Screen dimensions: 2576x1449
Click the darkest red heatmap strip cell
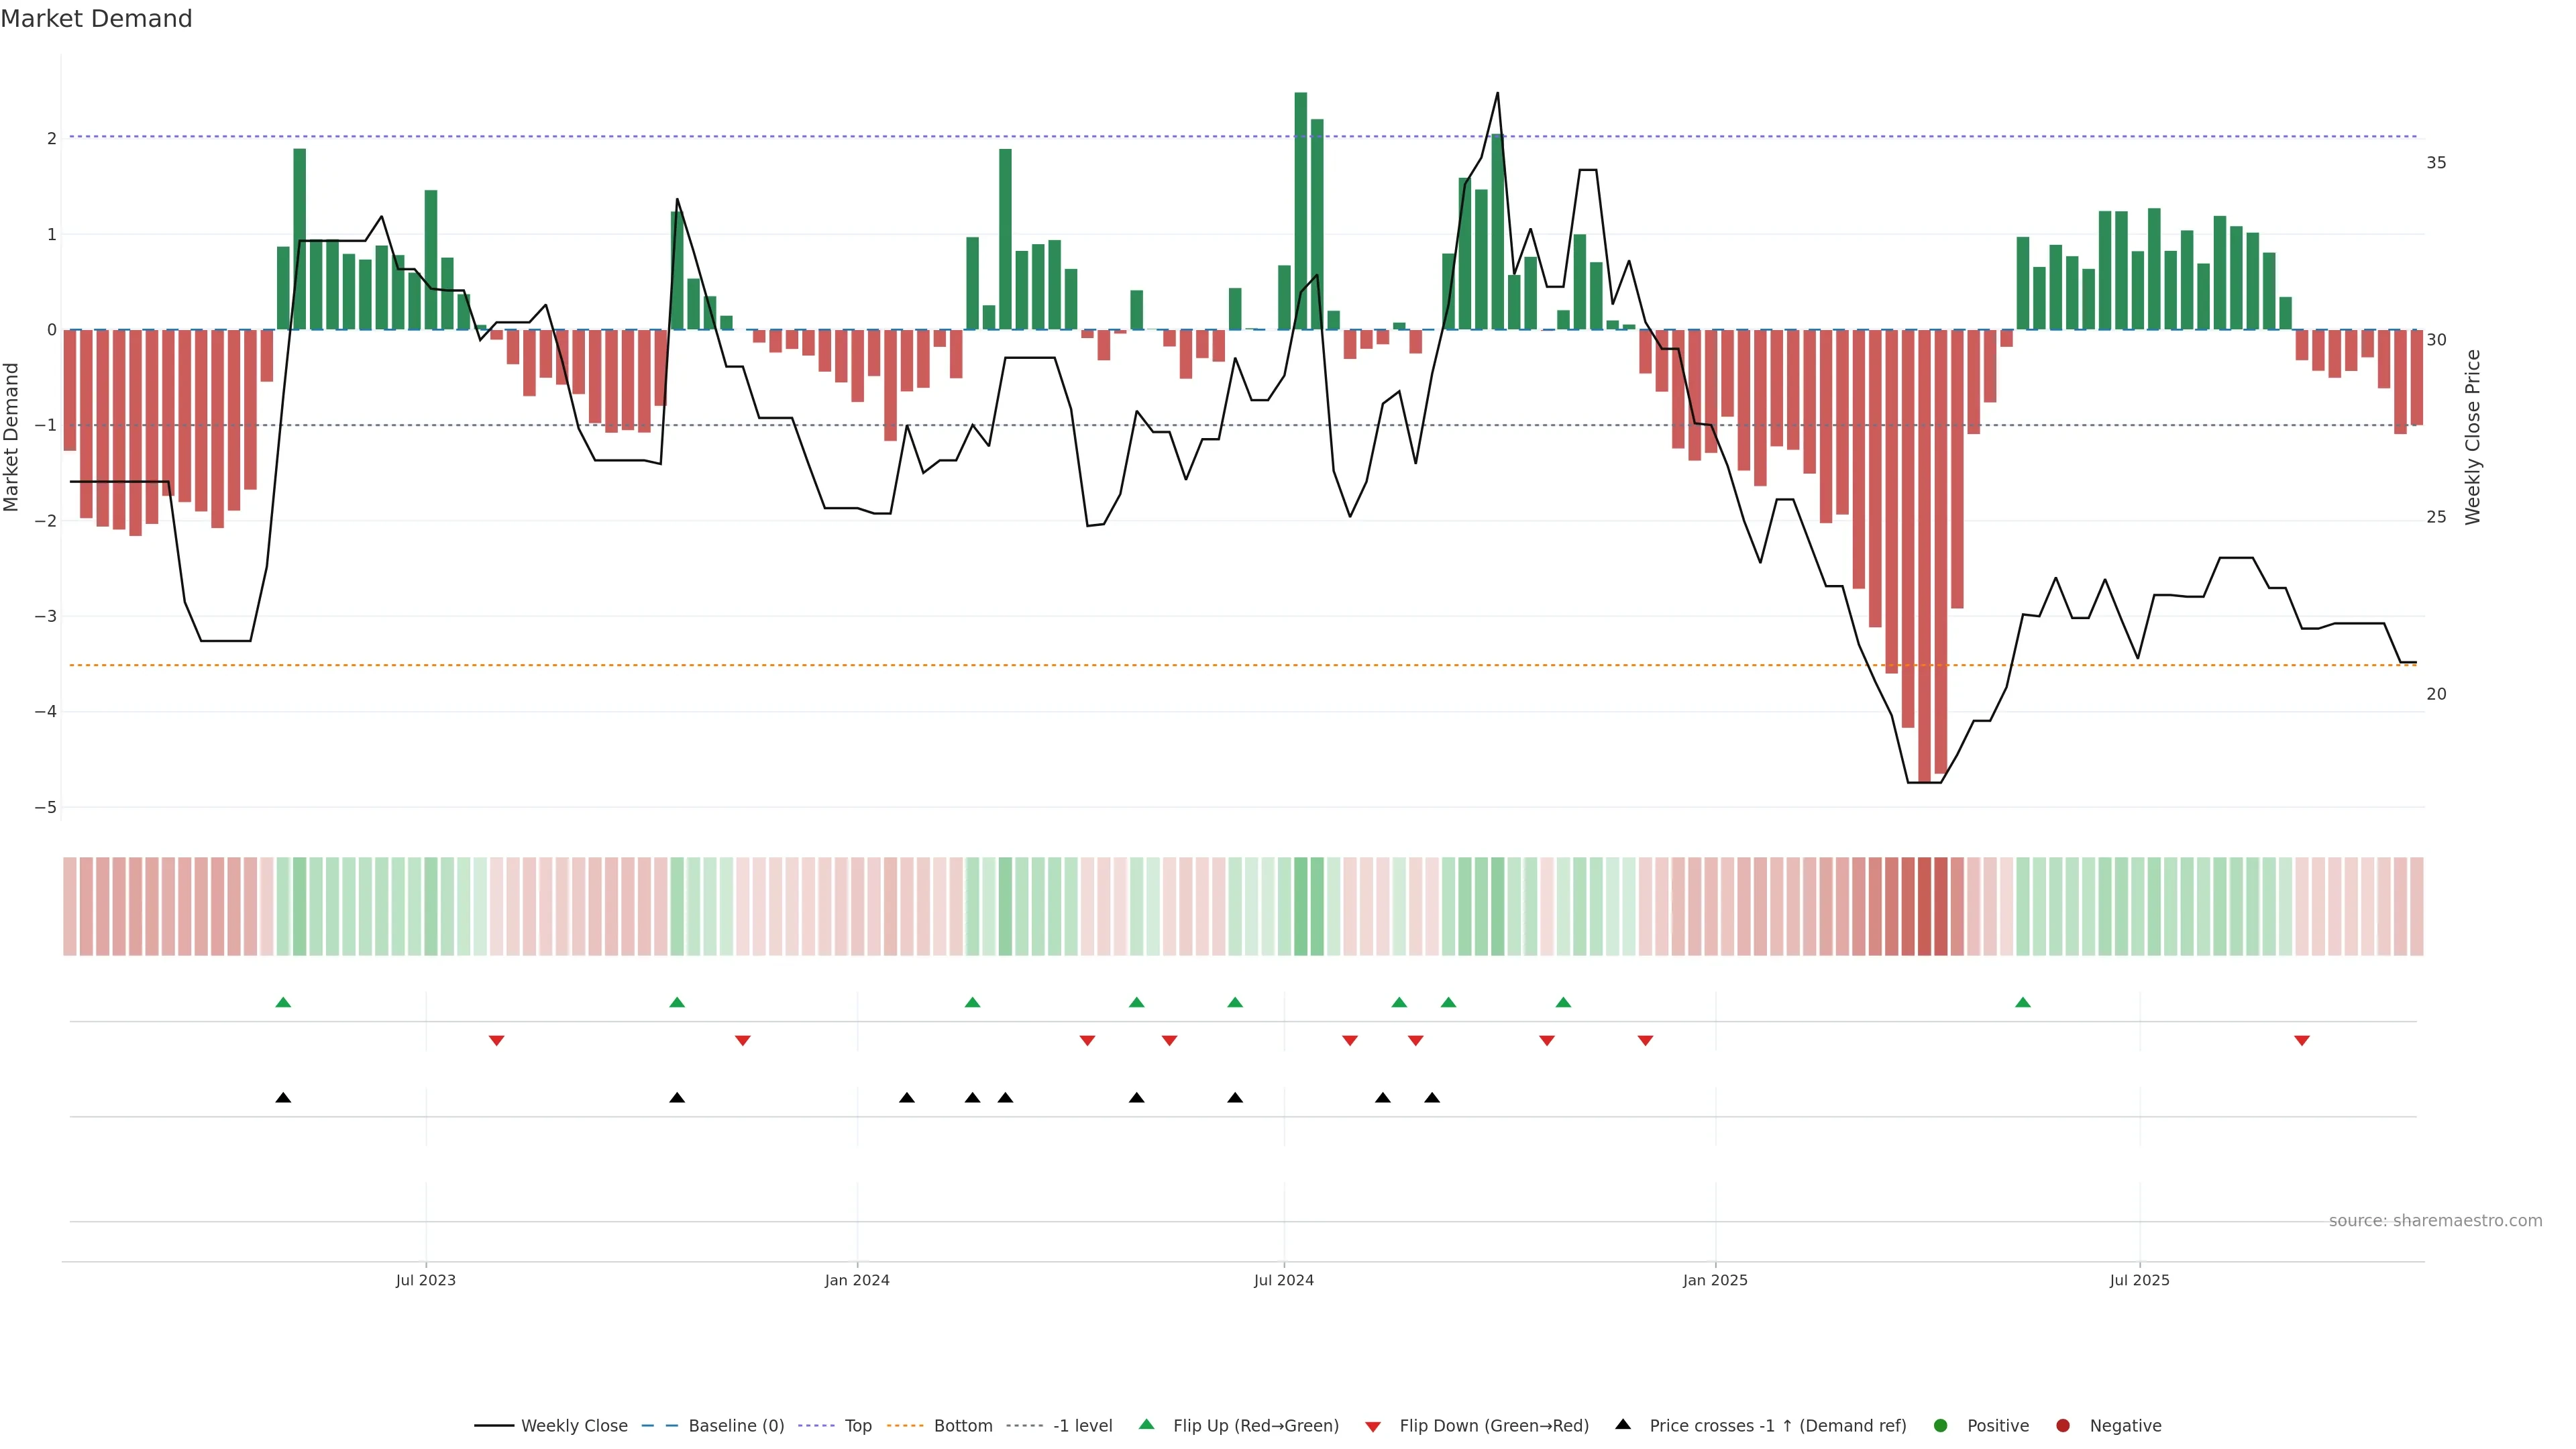[1924, 906]
